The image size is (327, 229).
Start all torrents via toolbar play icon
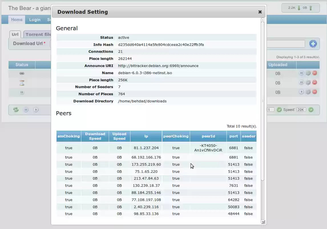click(x=35, y=110)
